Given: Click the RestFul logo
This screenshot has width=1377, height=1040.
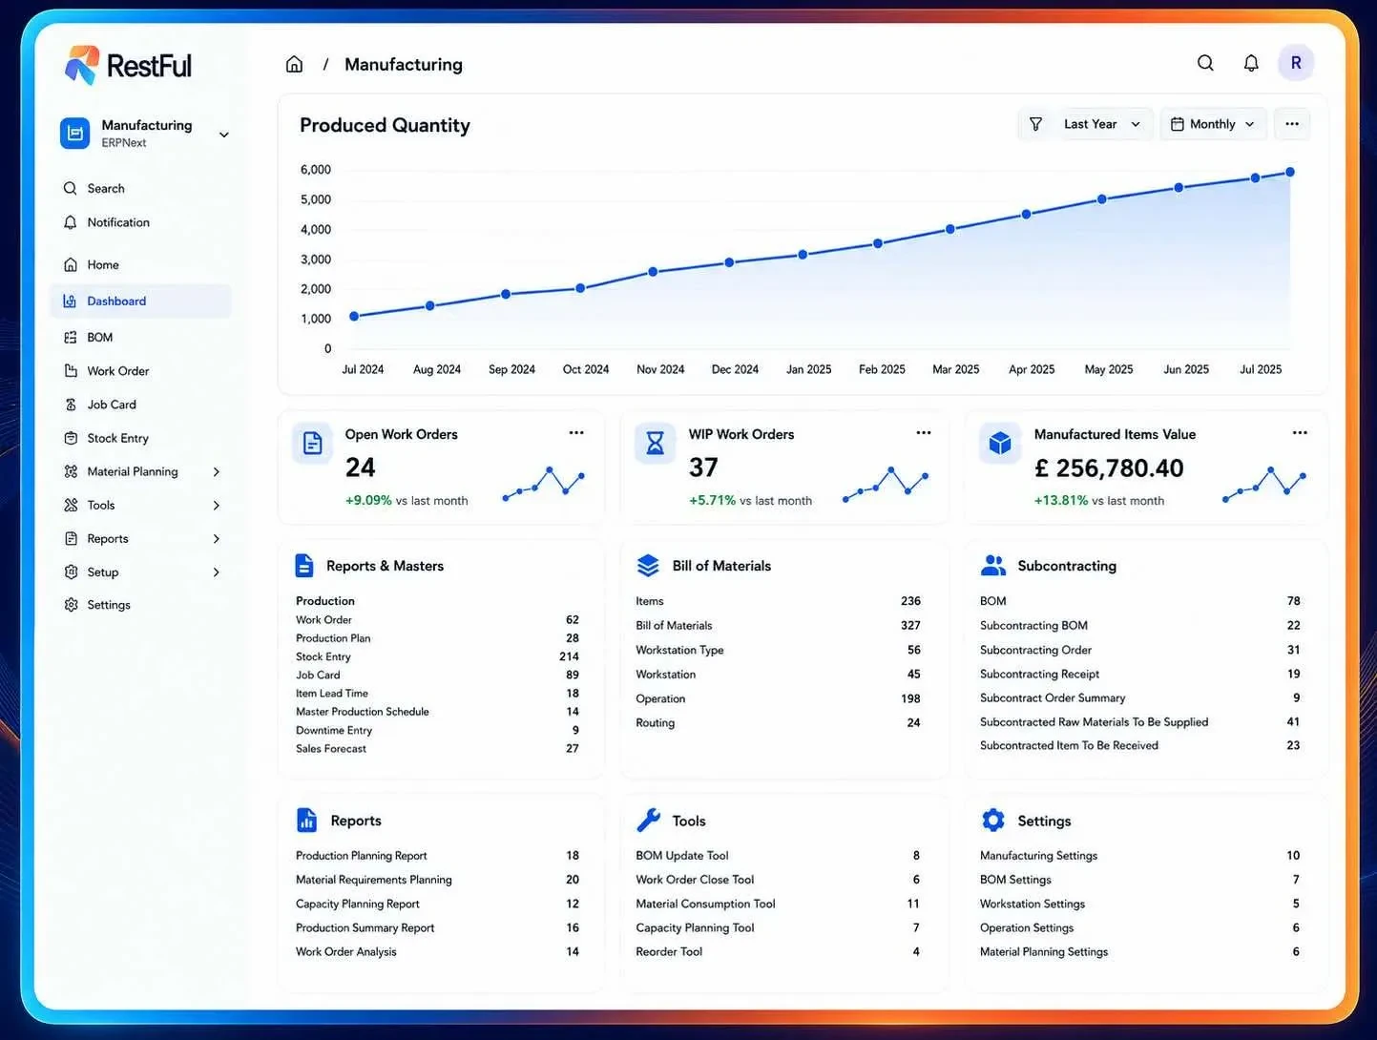Looking at the screenshot, I should click(128, 66).
